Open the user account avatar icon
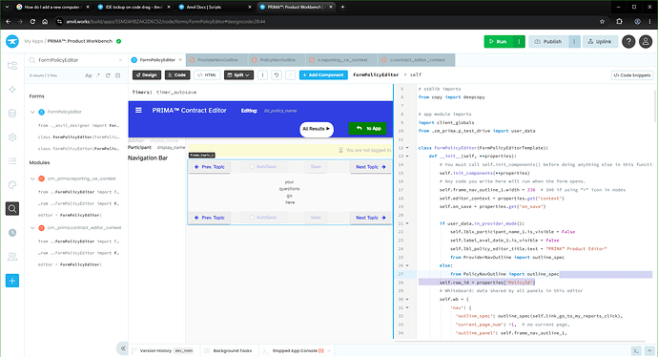 click(x=646, y=42)
